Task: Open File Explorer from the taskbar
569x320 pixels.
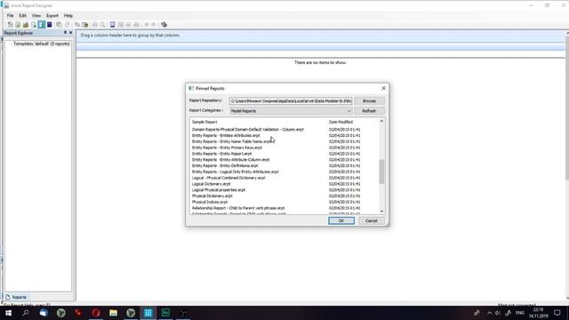Action: pos(113,313)
